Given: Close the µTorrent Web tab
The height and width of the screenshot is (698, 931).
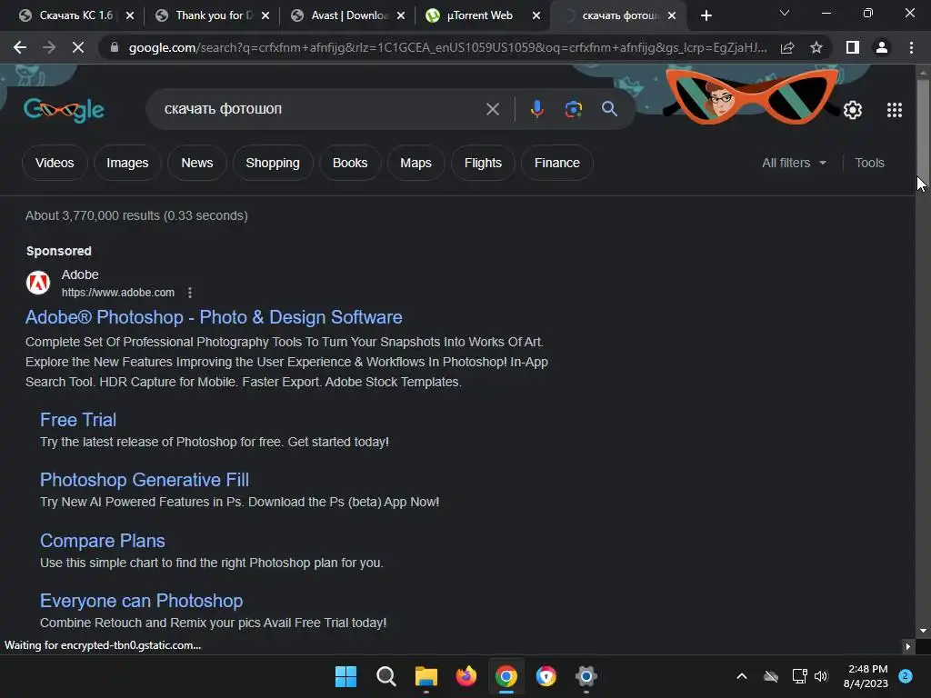Looking at the screenshot, I should click(x=536, y=15).
